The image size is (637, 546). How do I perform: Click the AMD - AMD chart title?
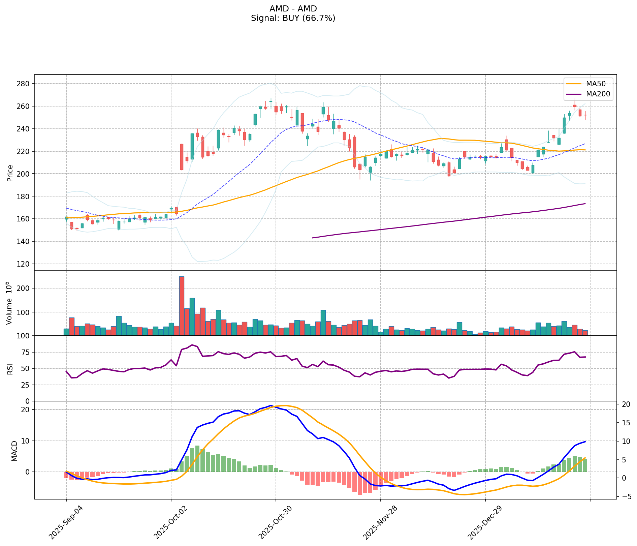[x=293, y=9]
